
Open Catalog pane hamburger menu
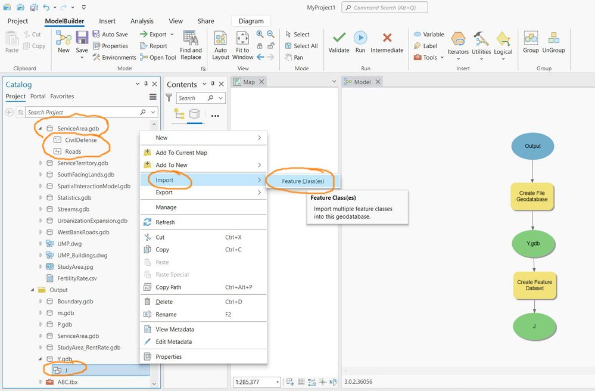(x=153, y=97)
